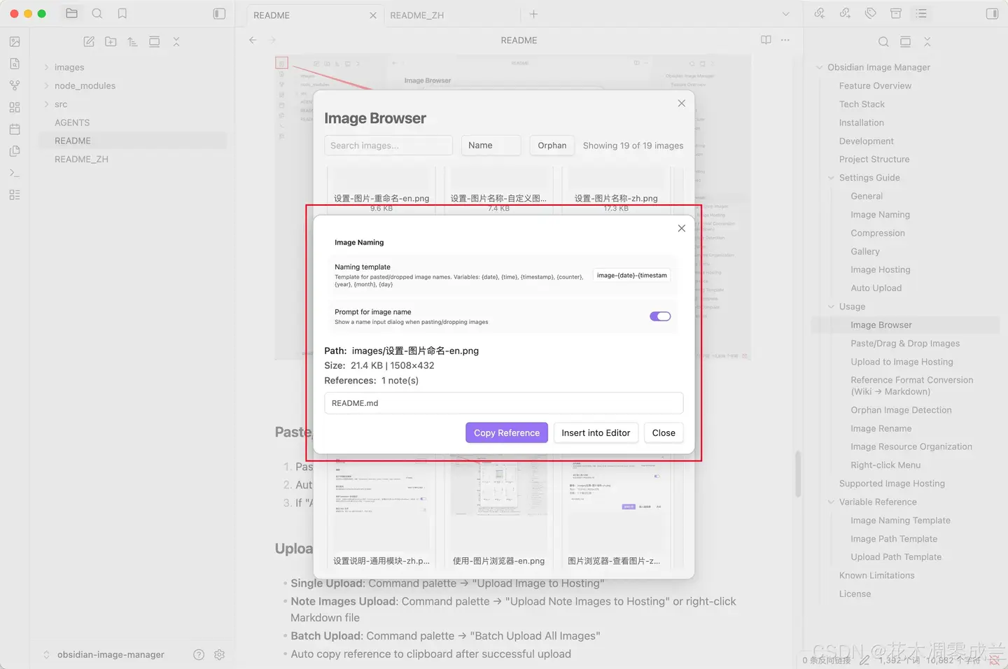Click the templates copy ribbon icon
Image resolution: width=1008 pixels, height=669 pixels.
[x=15, y=151]
